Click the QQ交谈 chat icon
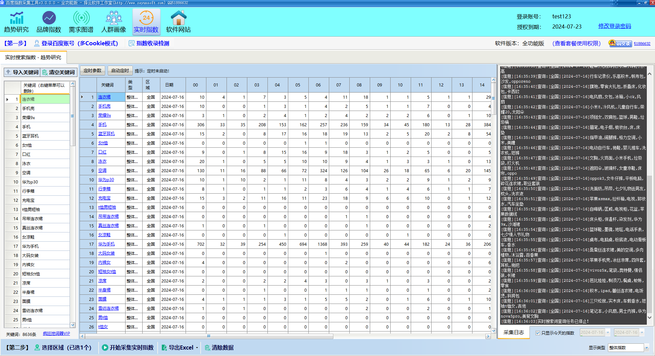This screenshot has width=655, height=356. [620, 43]
